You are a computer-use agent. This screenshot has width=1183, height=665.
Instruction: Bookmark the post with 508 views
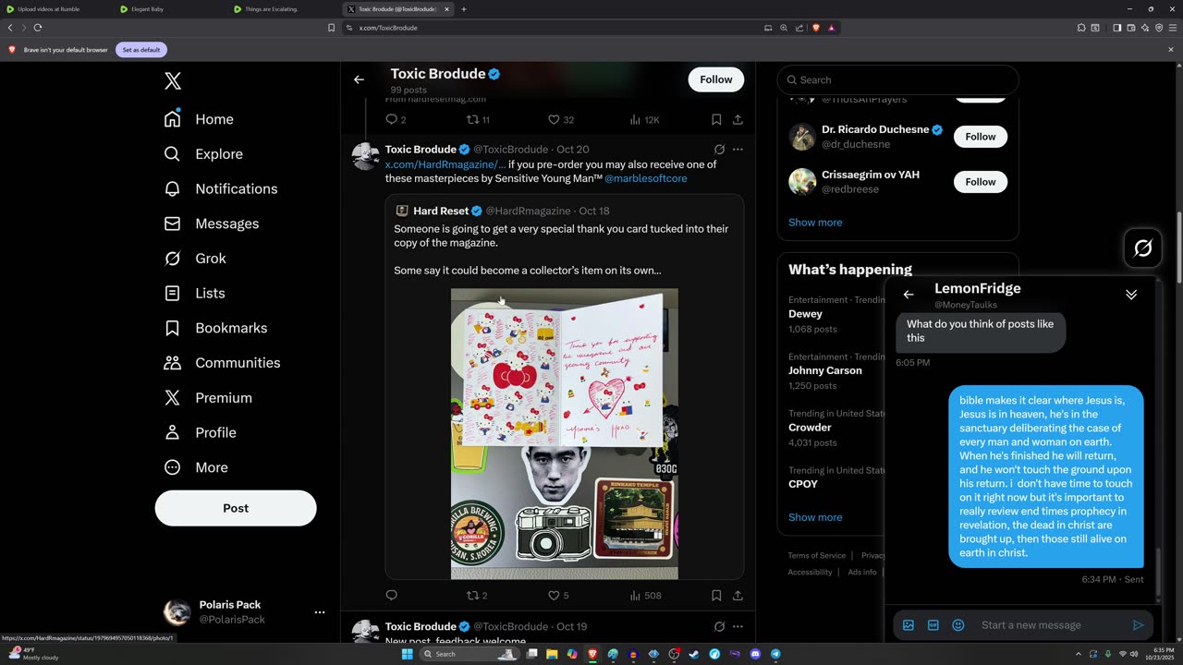pos(716,596)
